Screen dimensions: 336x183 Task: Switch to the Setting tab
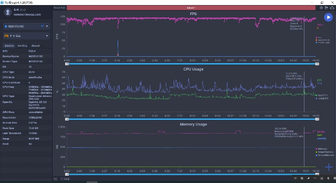[x=22, y=46]
